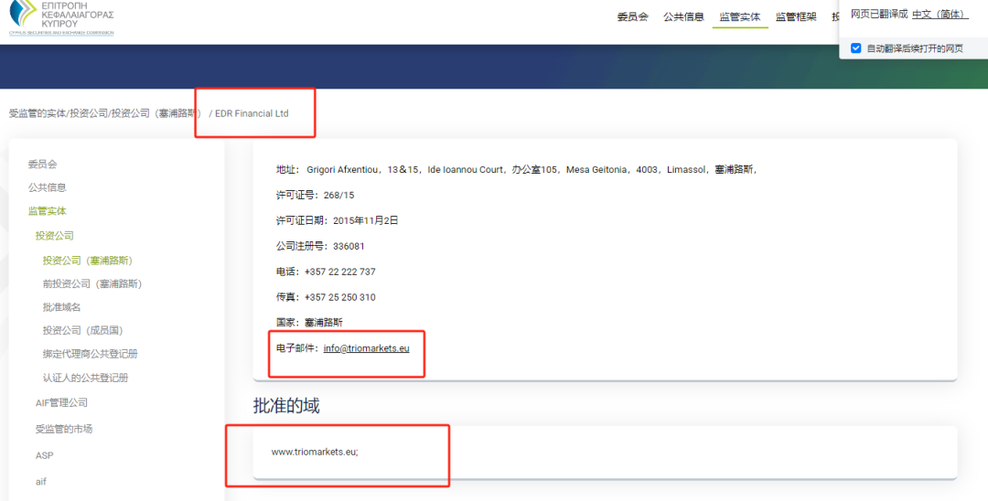
Task: Open AIF管理公司 in the sidebar
Action: pyautogui.click(x=61, y=403)
